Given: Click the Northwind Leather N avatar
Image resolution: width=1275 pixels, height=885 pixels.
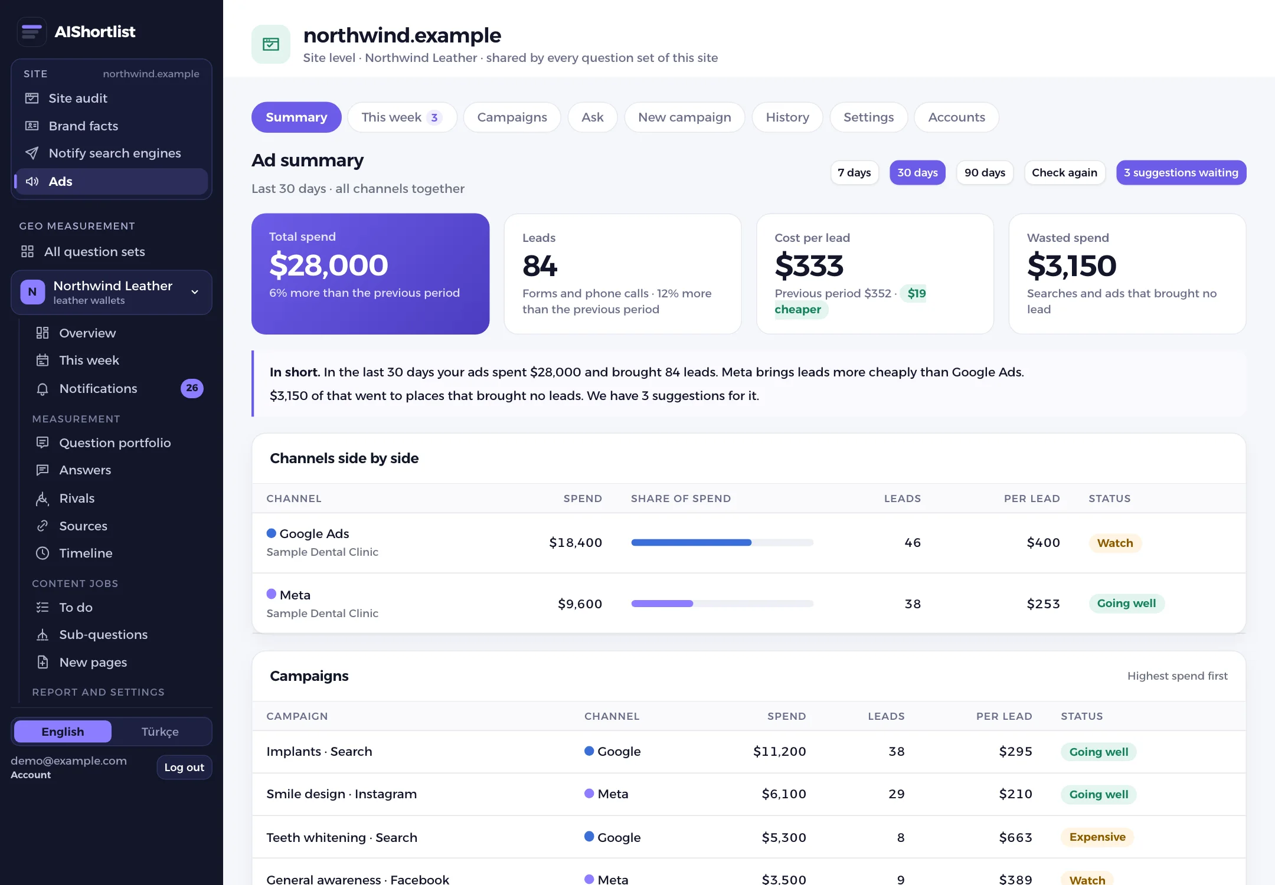Looking at the screenshot, I should 32,292.
